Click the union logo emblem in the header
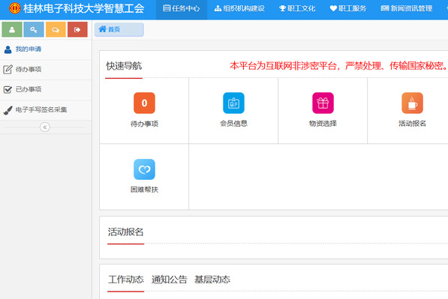Image resolution: width=448 pixels, height=299 pixels. click(14, 8)
